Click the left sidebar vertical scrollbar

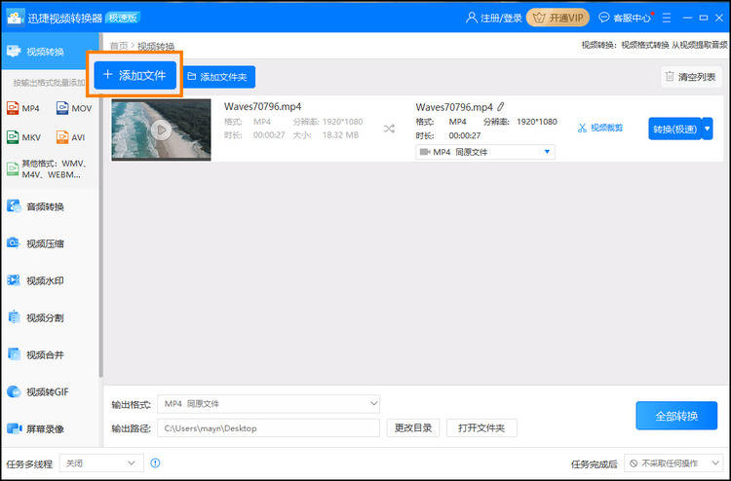click(101, 204)
